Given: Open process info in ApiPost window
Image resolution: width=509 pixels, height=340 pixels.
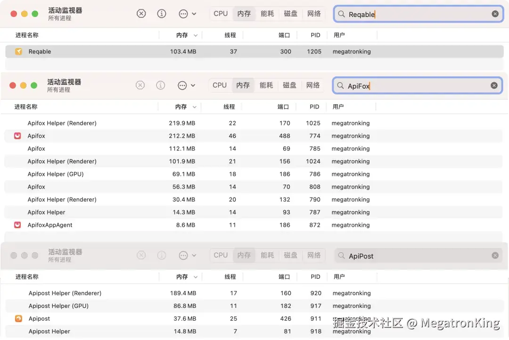Looking at the screenshot, I should pos(162,255).
